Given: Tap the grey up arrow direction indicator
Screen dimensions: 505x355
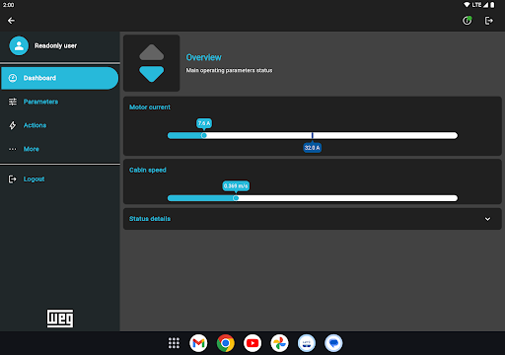Looking at the screenshot, I should (x=152, y=52).
